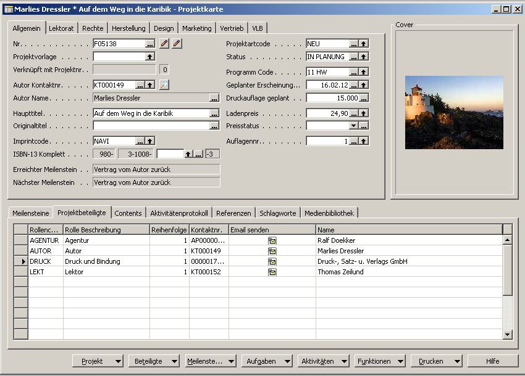Click the email icon in Marlies Dressler row
525x376 pixels.
[x=272, y=251]
